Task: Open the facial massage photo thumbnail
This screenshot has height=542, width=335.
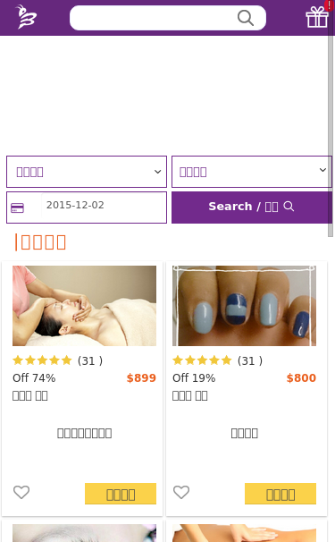Action: tap(84, 306)
